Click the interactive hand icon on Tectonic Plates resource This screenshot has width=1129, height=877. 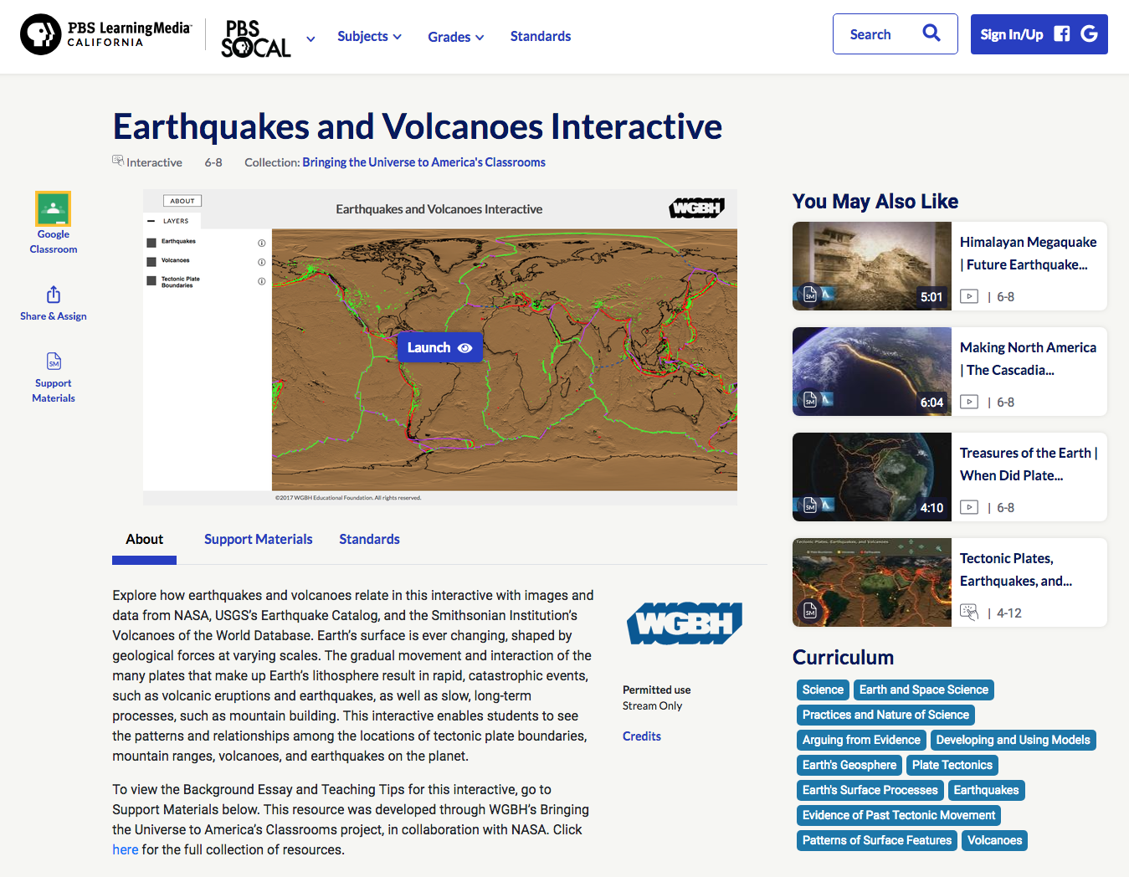[x=968, y=612]
